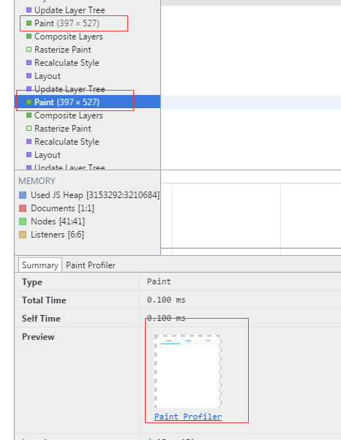Click the 0.100 ms Total Time value
This screenshot has width=341, height=440.
166,300
